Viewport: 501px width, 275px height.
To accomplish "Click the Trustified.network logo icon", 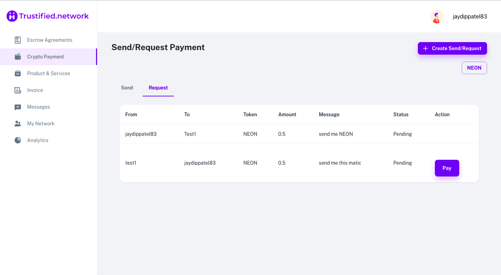I will click(x=12, y=16).
